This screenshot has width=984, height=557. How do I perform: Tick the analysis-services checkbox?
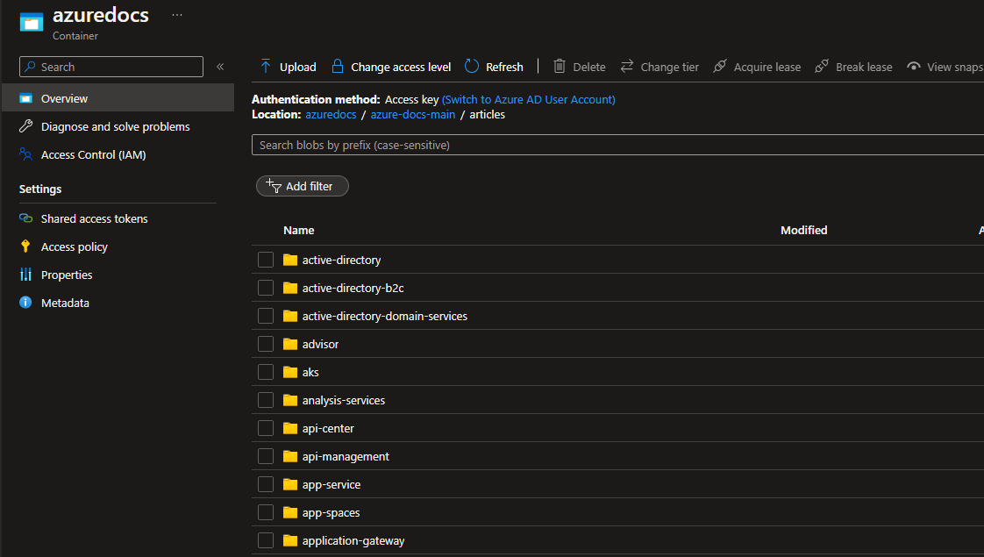coord(266,400)
